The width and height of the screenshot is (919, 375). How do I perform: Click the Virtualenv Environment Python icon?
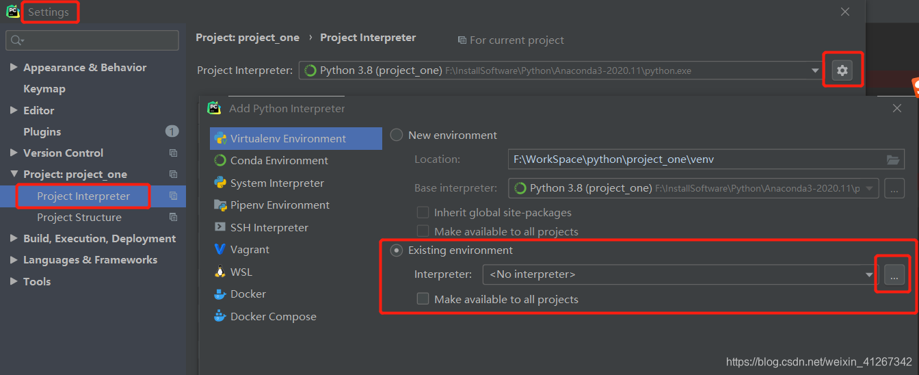point(220,138)
